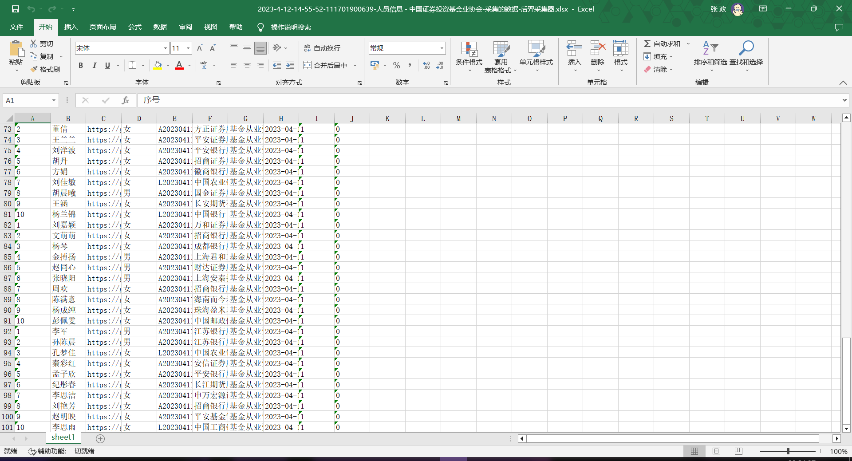This screenshot has height=461, width=852.
Task: Click the Undo arrow icon
Action: tap(31, 9)
